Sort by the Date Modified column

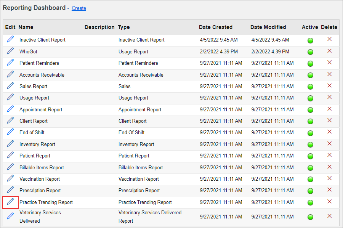point(268,27)
